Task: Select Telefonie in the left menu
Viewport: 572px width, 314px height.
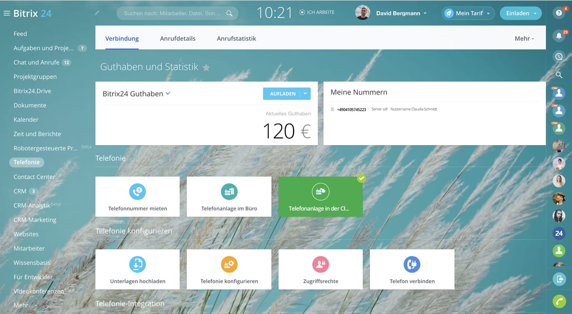Action: pyautogui.click(x=27, y=162)
